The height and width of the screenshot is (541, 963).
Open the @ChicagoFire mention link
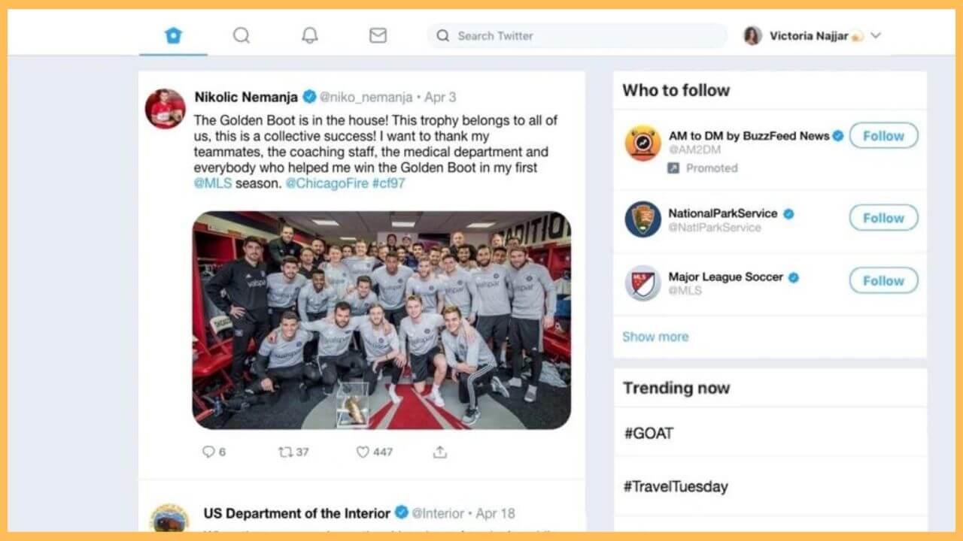click(327, 183)
